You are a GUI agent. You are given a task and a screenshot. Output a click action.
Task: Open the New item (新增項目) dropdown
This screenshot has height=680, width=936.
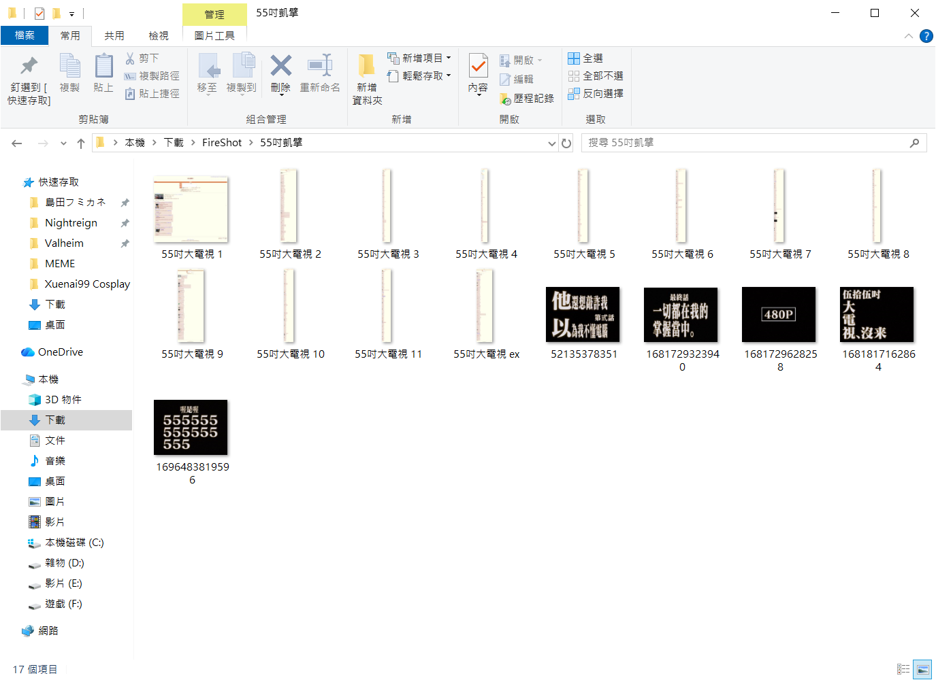coord(419,58)
